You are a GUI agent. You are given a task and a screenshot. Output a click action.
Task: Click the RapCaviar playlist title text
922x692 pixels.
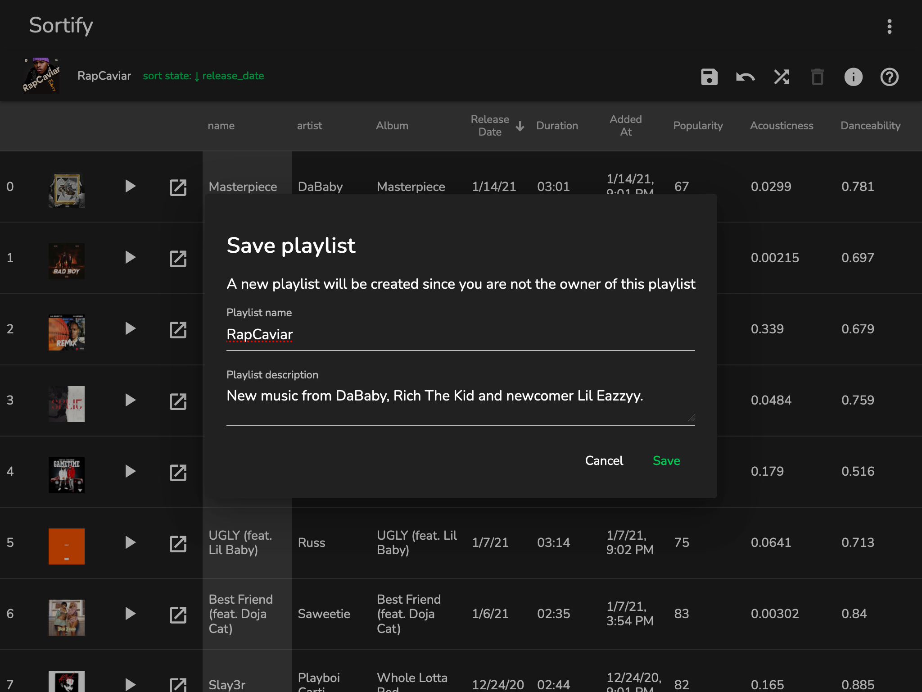coord(104,76)
